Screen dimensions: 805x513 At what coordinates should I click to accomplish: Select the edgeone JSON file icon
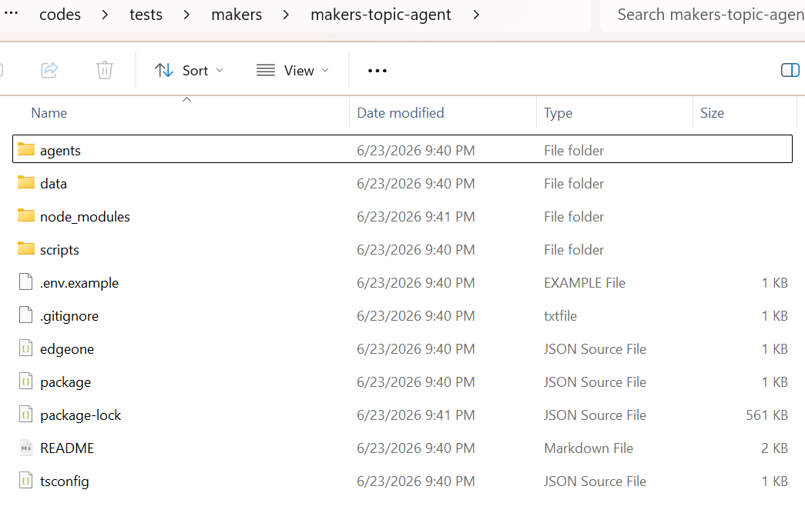[x=25, y=348]
